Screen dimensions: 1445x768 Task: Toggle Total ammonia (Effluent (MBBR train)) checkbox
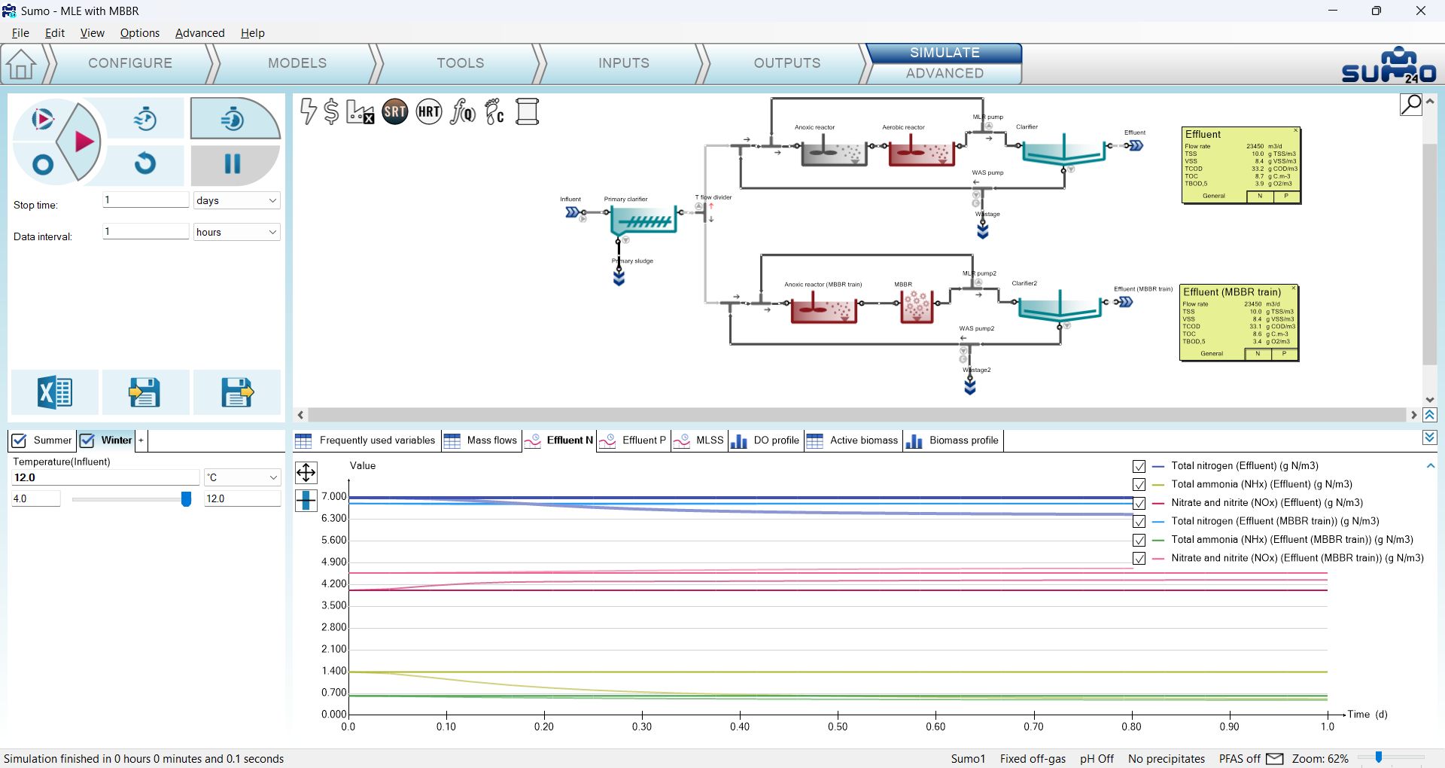pos(1139,540)
